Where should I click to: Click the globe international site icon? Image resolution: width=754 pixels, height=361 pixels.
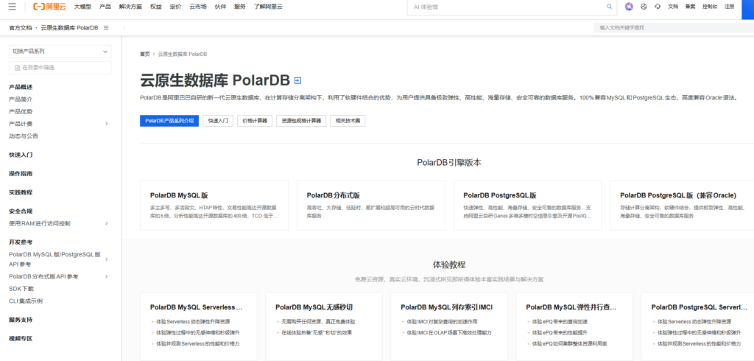(644, 7)
